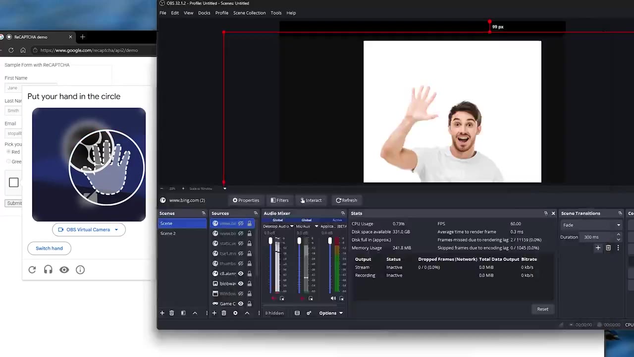Open the Scene Collection menu
The height and width of the screenshot is (357, 634).
coord(249,13)
